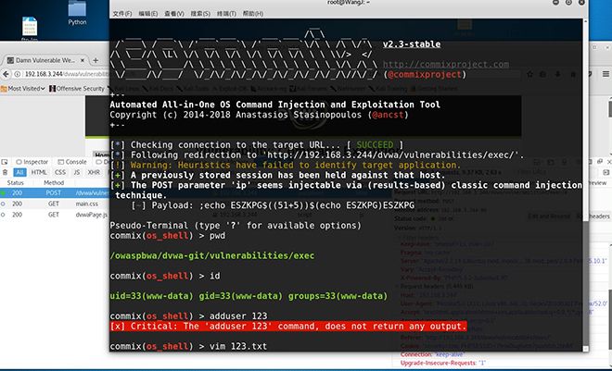
Task: Open the Offensive Security bookmark
Action: click(x=77, y=89)
